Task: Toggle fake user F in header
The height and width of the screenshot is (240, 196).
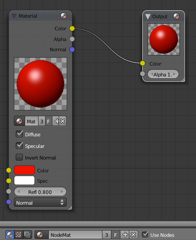Action: point(116,235)
